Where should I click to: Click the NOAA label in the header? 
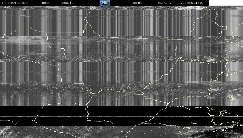[x=46, y=3]
